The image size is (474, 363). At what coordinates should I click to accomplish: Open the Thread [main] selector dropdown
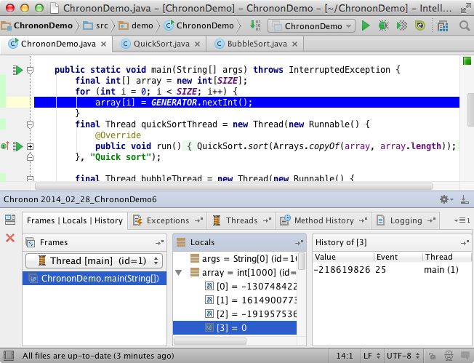(95, 260)
